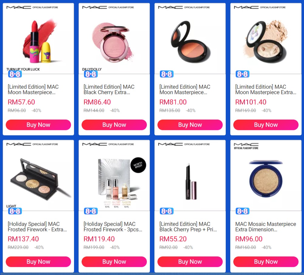Buy the RM86.40 Black Cherry Extra item
The image size is (304, 275).
[114, 125]
